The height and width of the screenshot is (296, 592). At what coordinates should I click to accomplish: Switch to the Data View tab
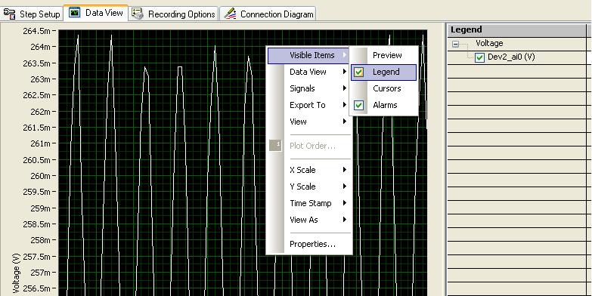click(96, 13)
